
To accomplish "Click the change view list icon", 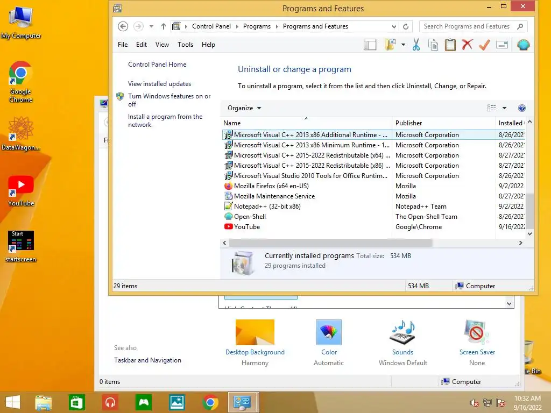I will click(492, 108).
